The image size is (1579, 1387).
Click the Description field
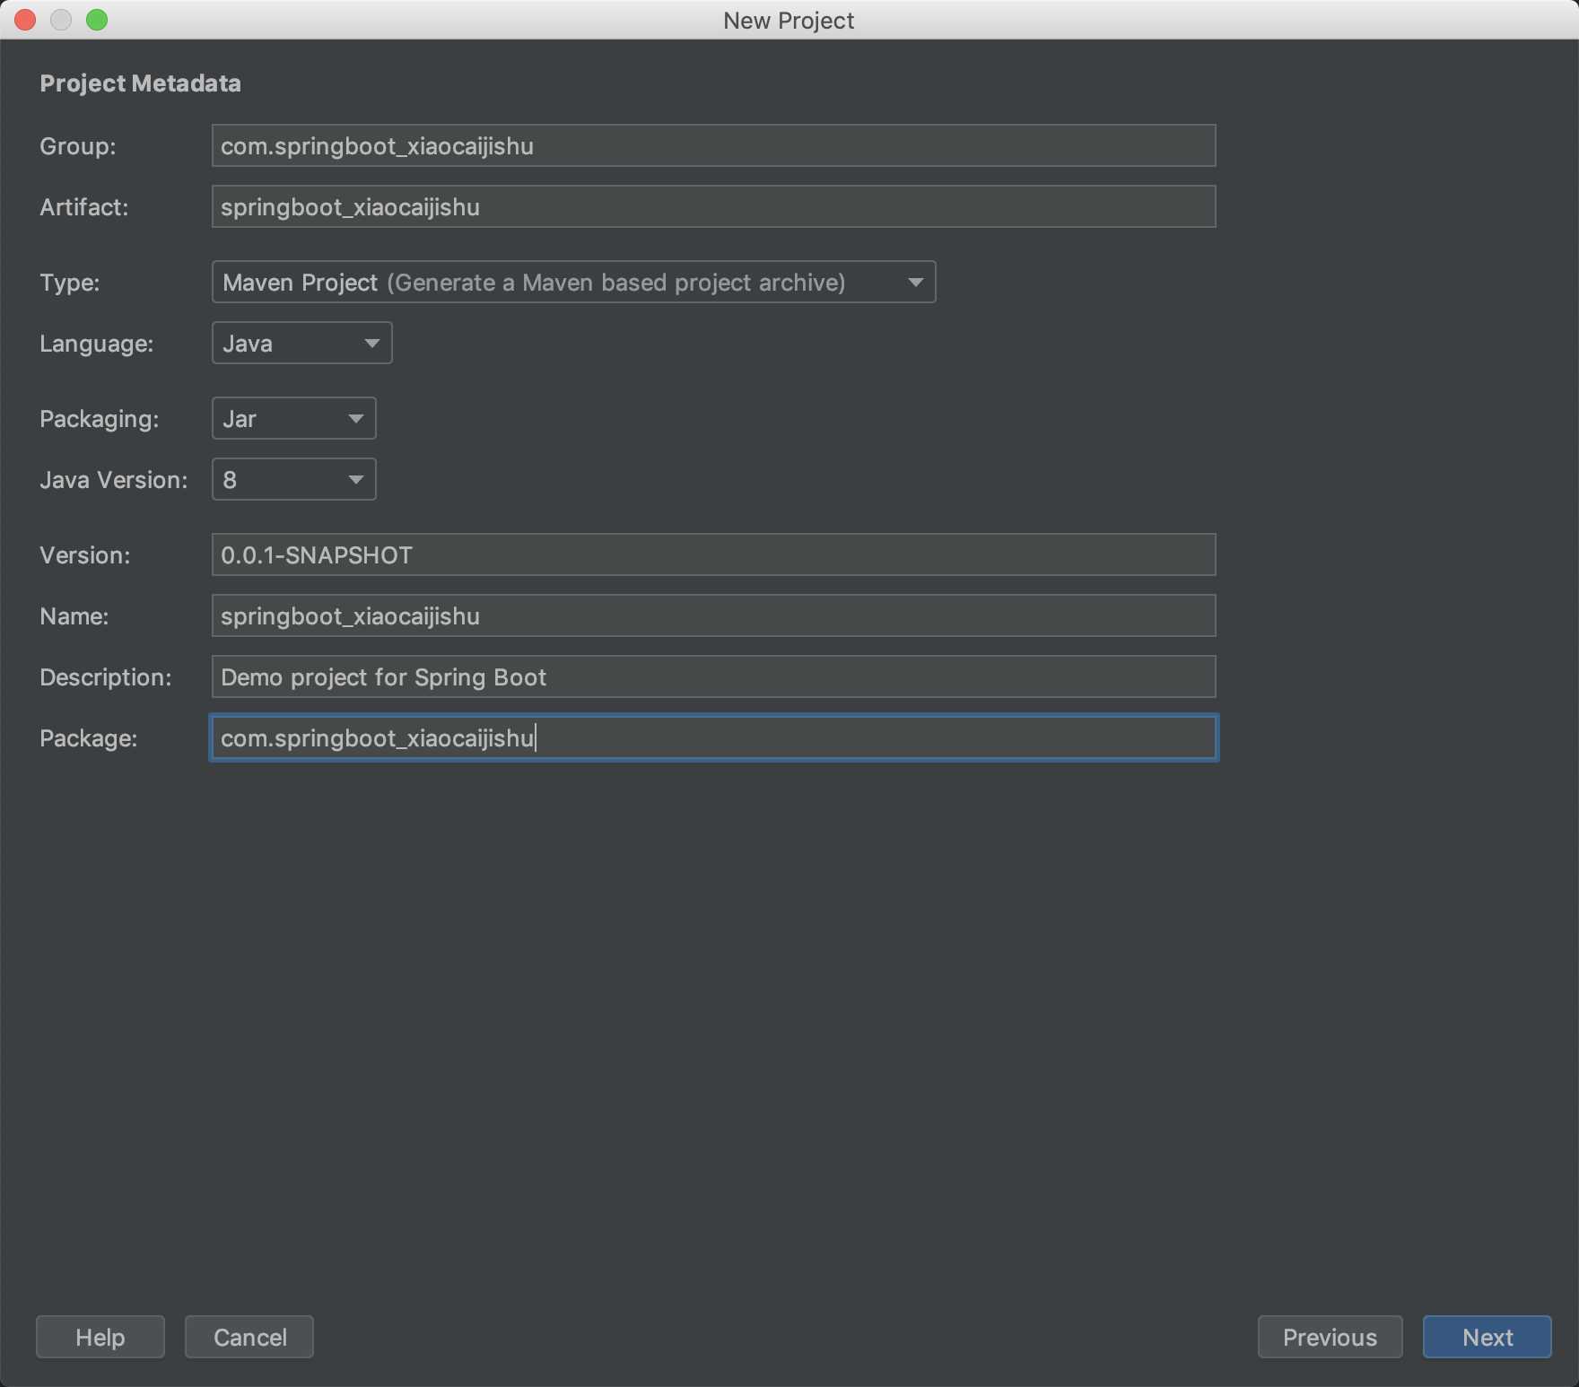(713, 676)
